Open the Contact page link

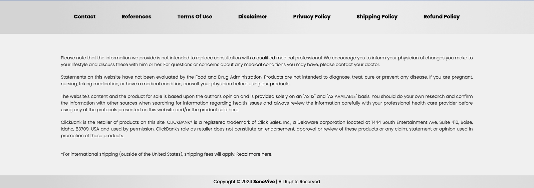pyautogui.click(x=84, y=17)
